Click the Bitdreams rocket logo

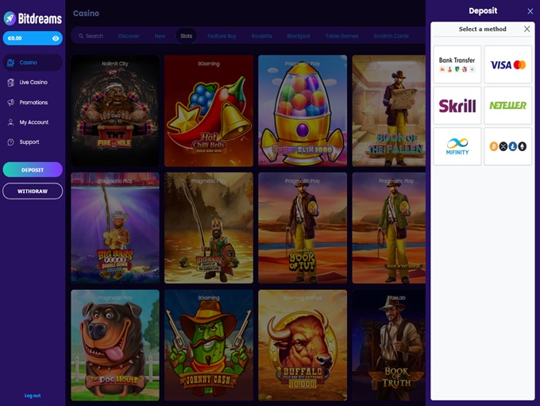tap(10, 17)
